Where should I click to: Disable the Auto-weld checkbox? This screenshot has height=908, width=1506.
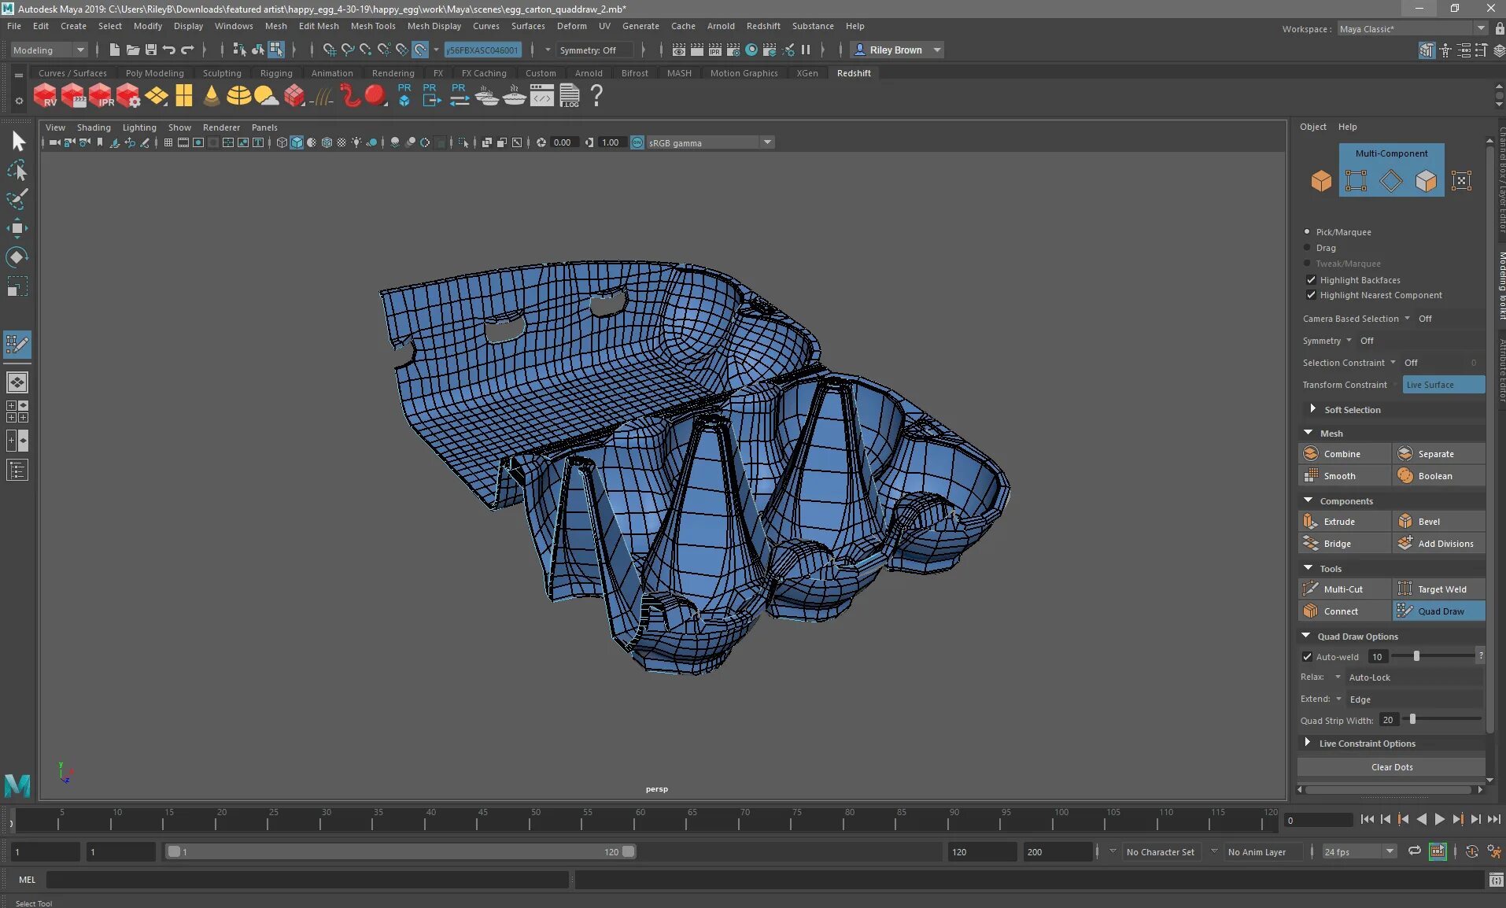(x=1307, y=657)
